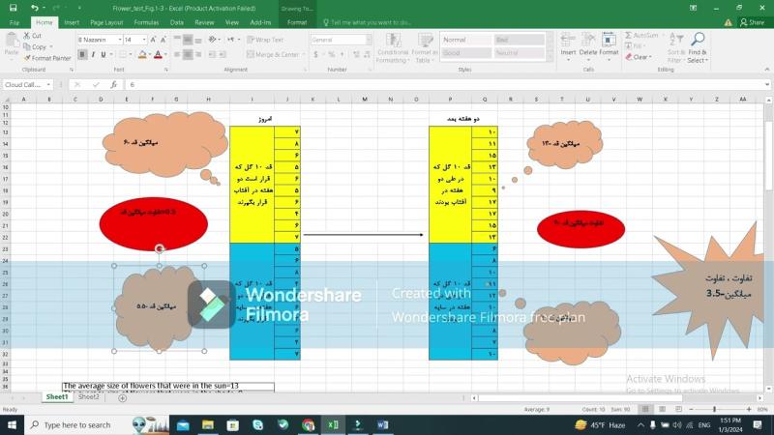This screenshot has height=435, width=774.
Task: Click the Copy icon
Action: 27,46
